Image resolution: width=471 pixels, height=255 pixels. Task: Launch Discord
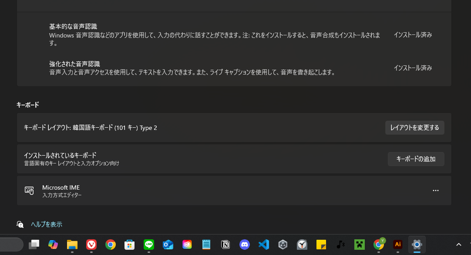(x=244, y=245)
